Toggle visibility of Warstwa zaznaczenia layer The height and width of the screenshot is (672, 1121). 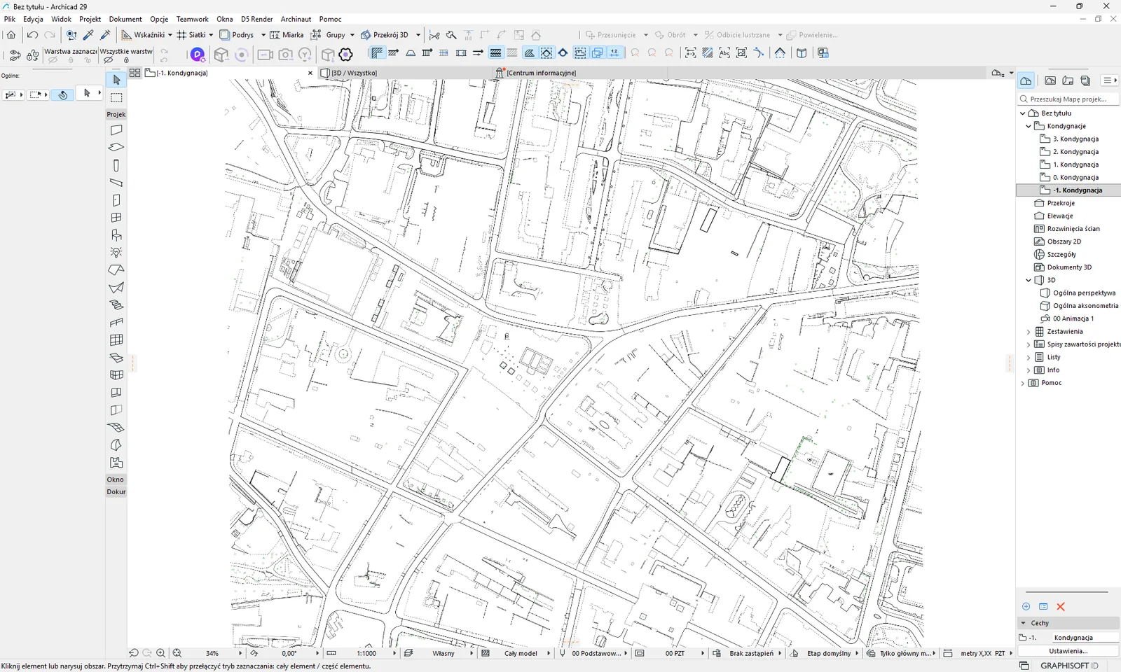coord(53,60)
